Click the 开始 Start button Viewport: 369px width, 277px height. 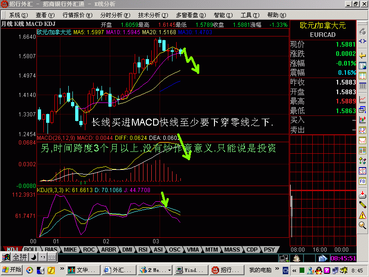(12, 270)
